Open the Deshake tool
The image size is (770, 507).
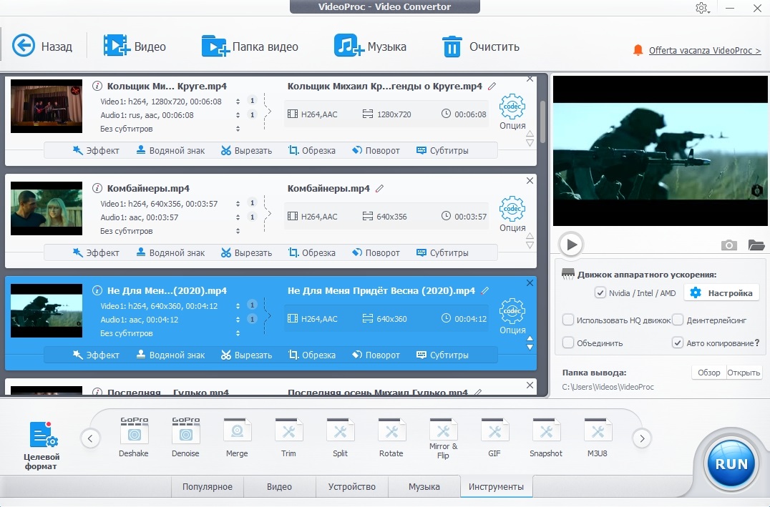click(134, 438)
